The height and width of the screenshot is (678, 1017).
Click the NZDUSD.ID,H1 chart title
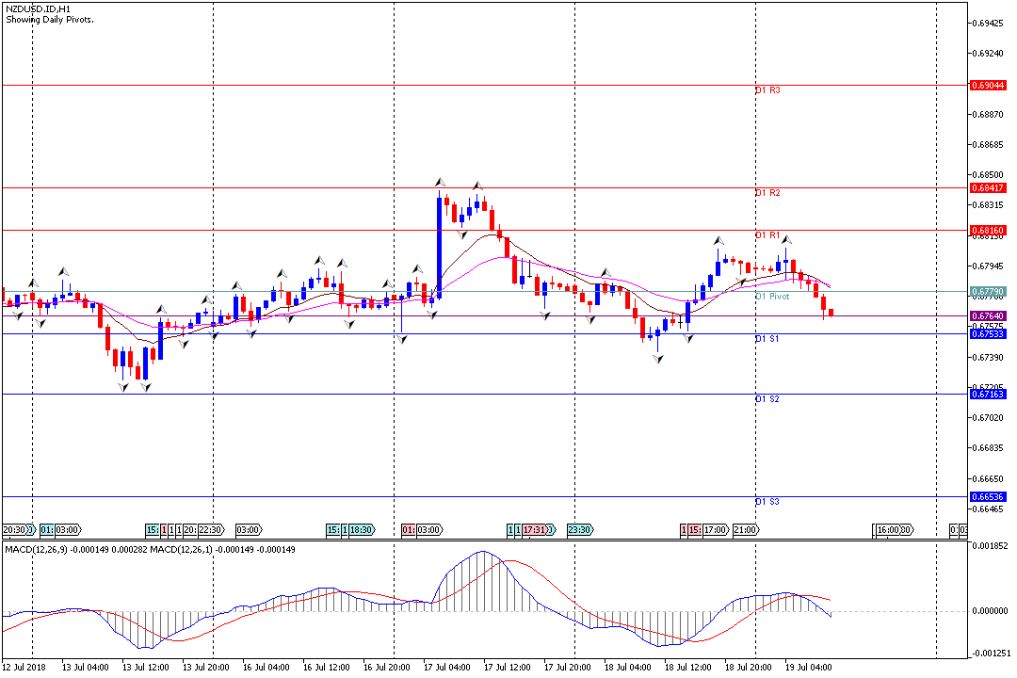pos(39,8)
